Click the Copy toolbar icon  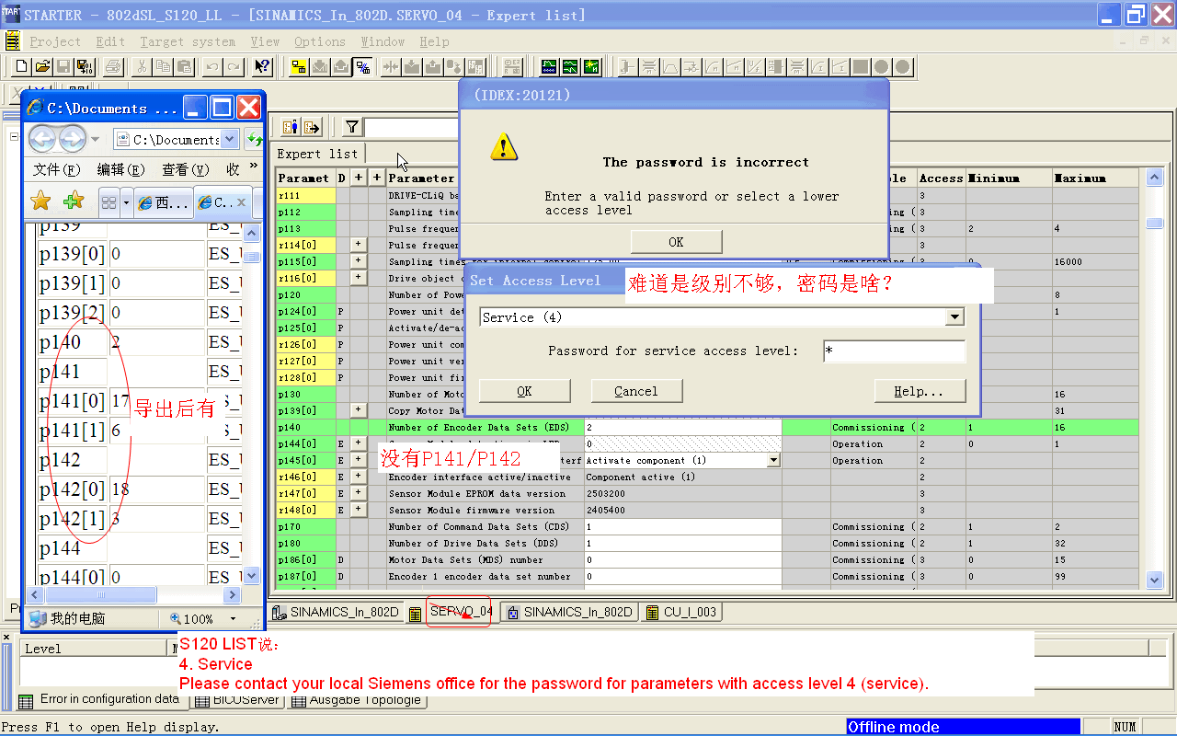163,66
